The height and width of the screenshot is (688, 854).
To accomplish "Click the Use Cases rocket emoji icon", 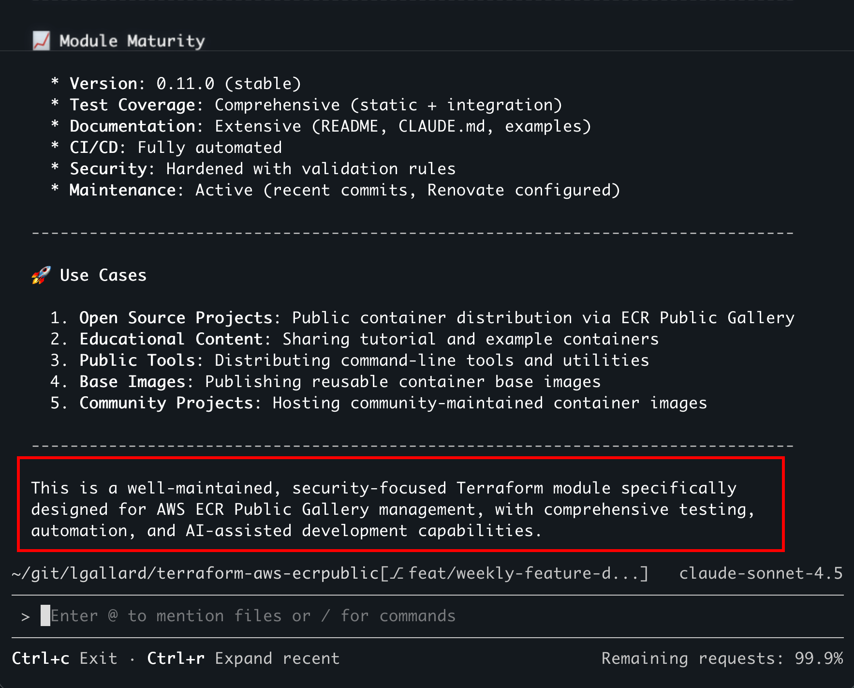I will (x=41, y=275).
